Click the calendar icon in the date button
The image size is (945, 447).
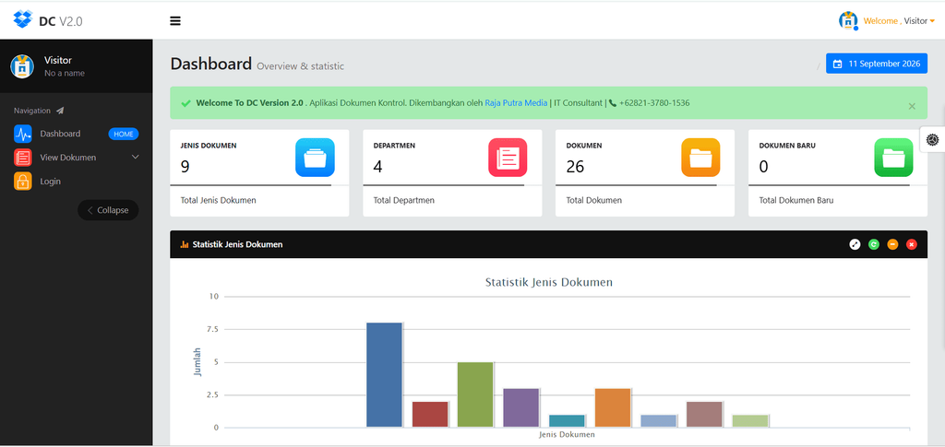click(837, 64)
